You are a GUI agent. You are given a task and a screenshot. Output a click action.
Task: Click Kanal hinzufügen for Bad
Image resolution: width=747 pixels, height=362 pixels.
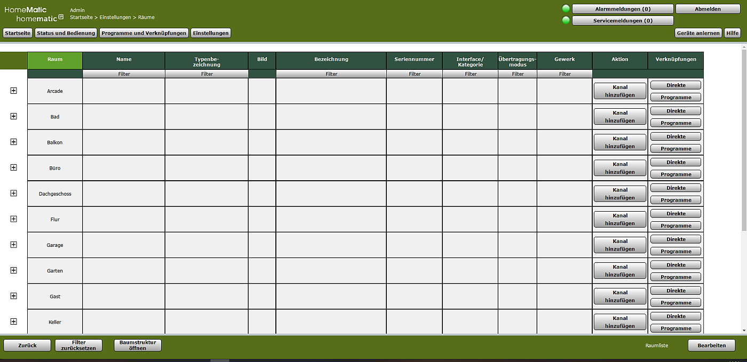pos(620,117)
